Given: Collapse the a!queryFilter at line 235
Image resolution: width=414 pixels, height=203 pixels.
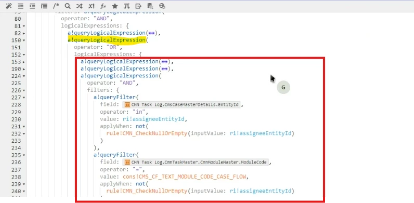Looking at the screenshot, I should pos(24,155).
